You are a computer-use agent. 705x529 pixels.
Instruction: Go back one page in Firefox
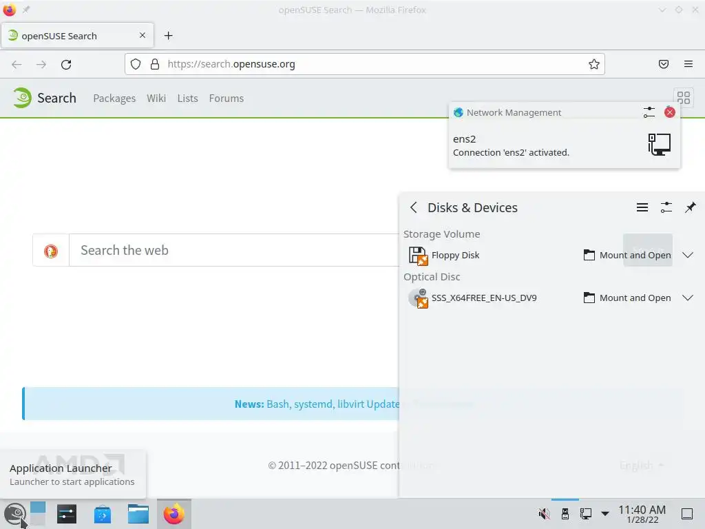[17, 64]
